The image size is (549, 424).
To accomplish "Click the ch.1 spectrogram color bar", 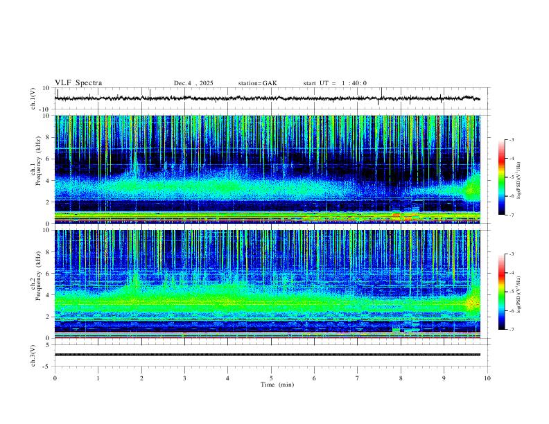I will coord(501,177).
